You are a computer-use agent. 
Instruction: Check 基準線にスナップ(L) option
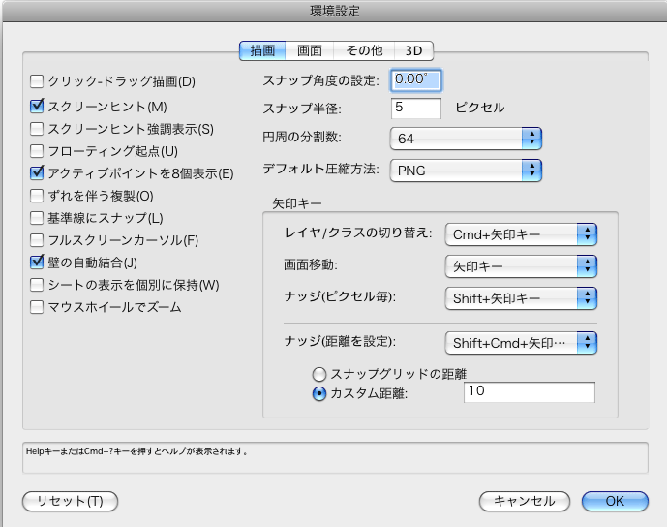(x=38, y=218)
